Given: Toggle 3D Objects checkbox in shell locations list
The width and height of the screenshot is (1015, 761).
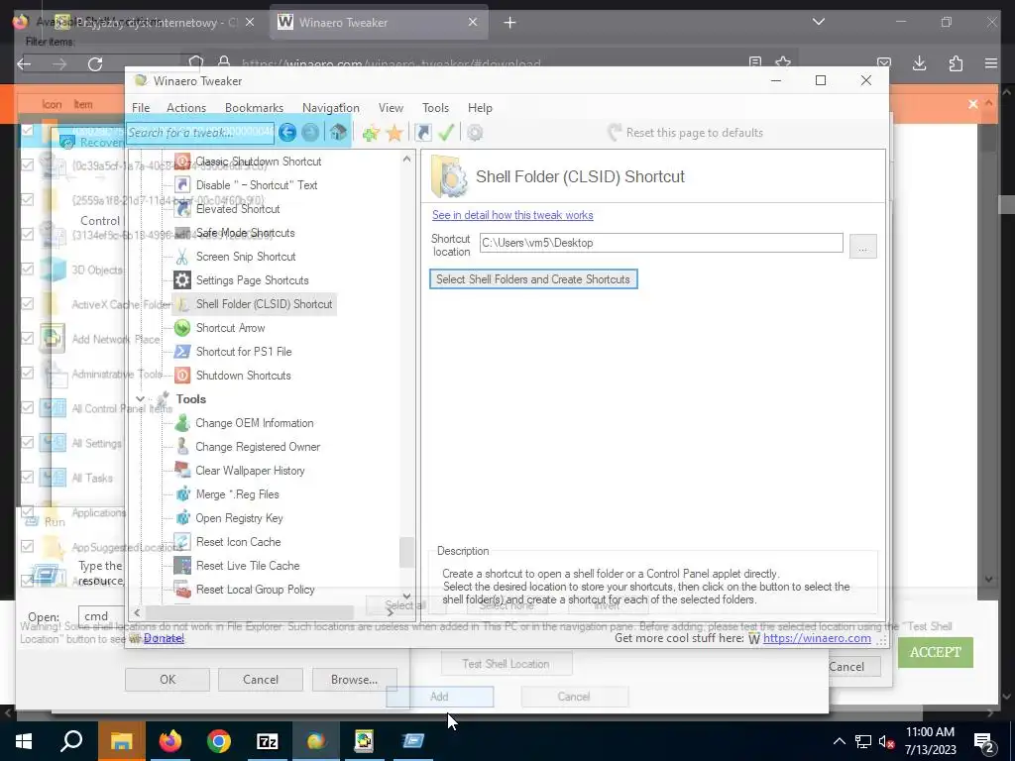Looking at the screenshot, I should [x=27, y=270].
